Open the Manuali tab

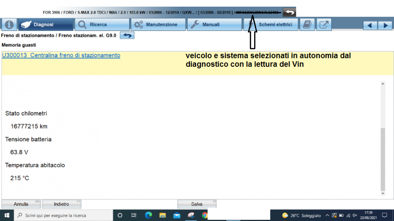(x=214, y=24)
